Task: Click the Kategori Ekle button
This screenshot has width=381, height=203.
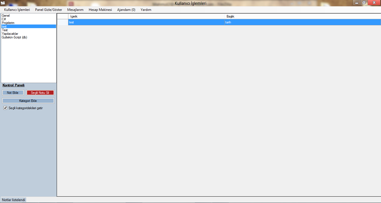Action: pos(28,101)
